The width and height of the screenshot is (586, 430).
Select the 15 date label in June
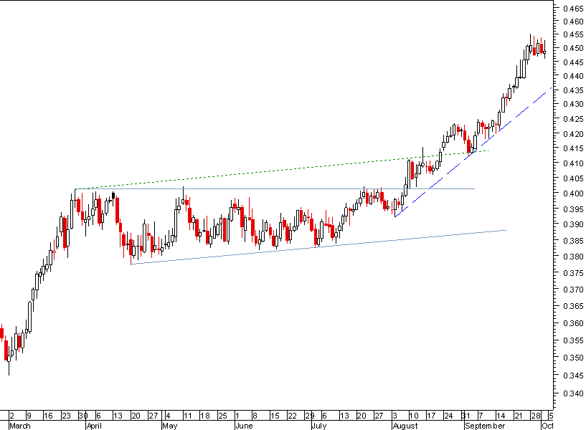click(x=275, y=416)
